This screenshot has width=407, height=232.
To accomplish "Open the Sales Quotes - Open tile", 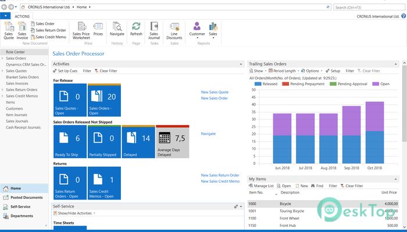I will click(x=70, y=100).
